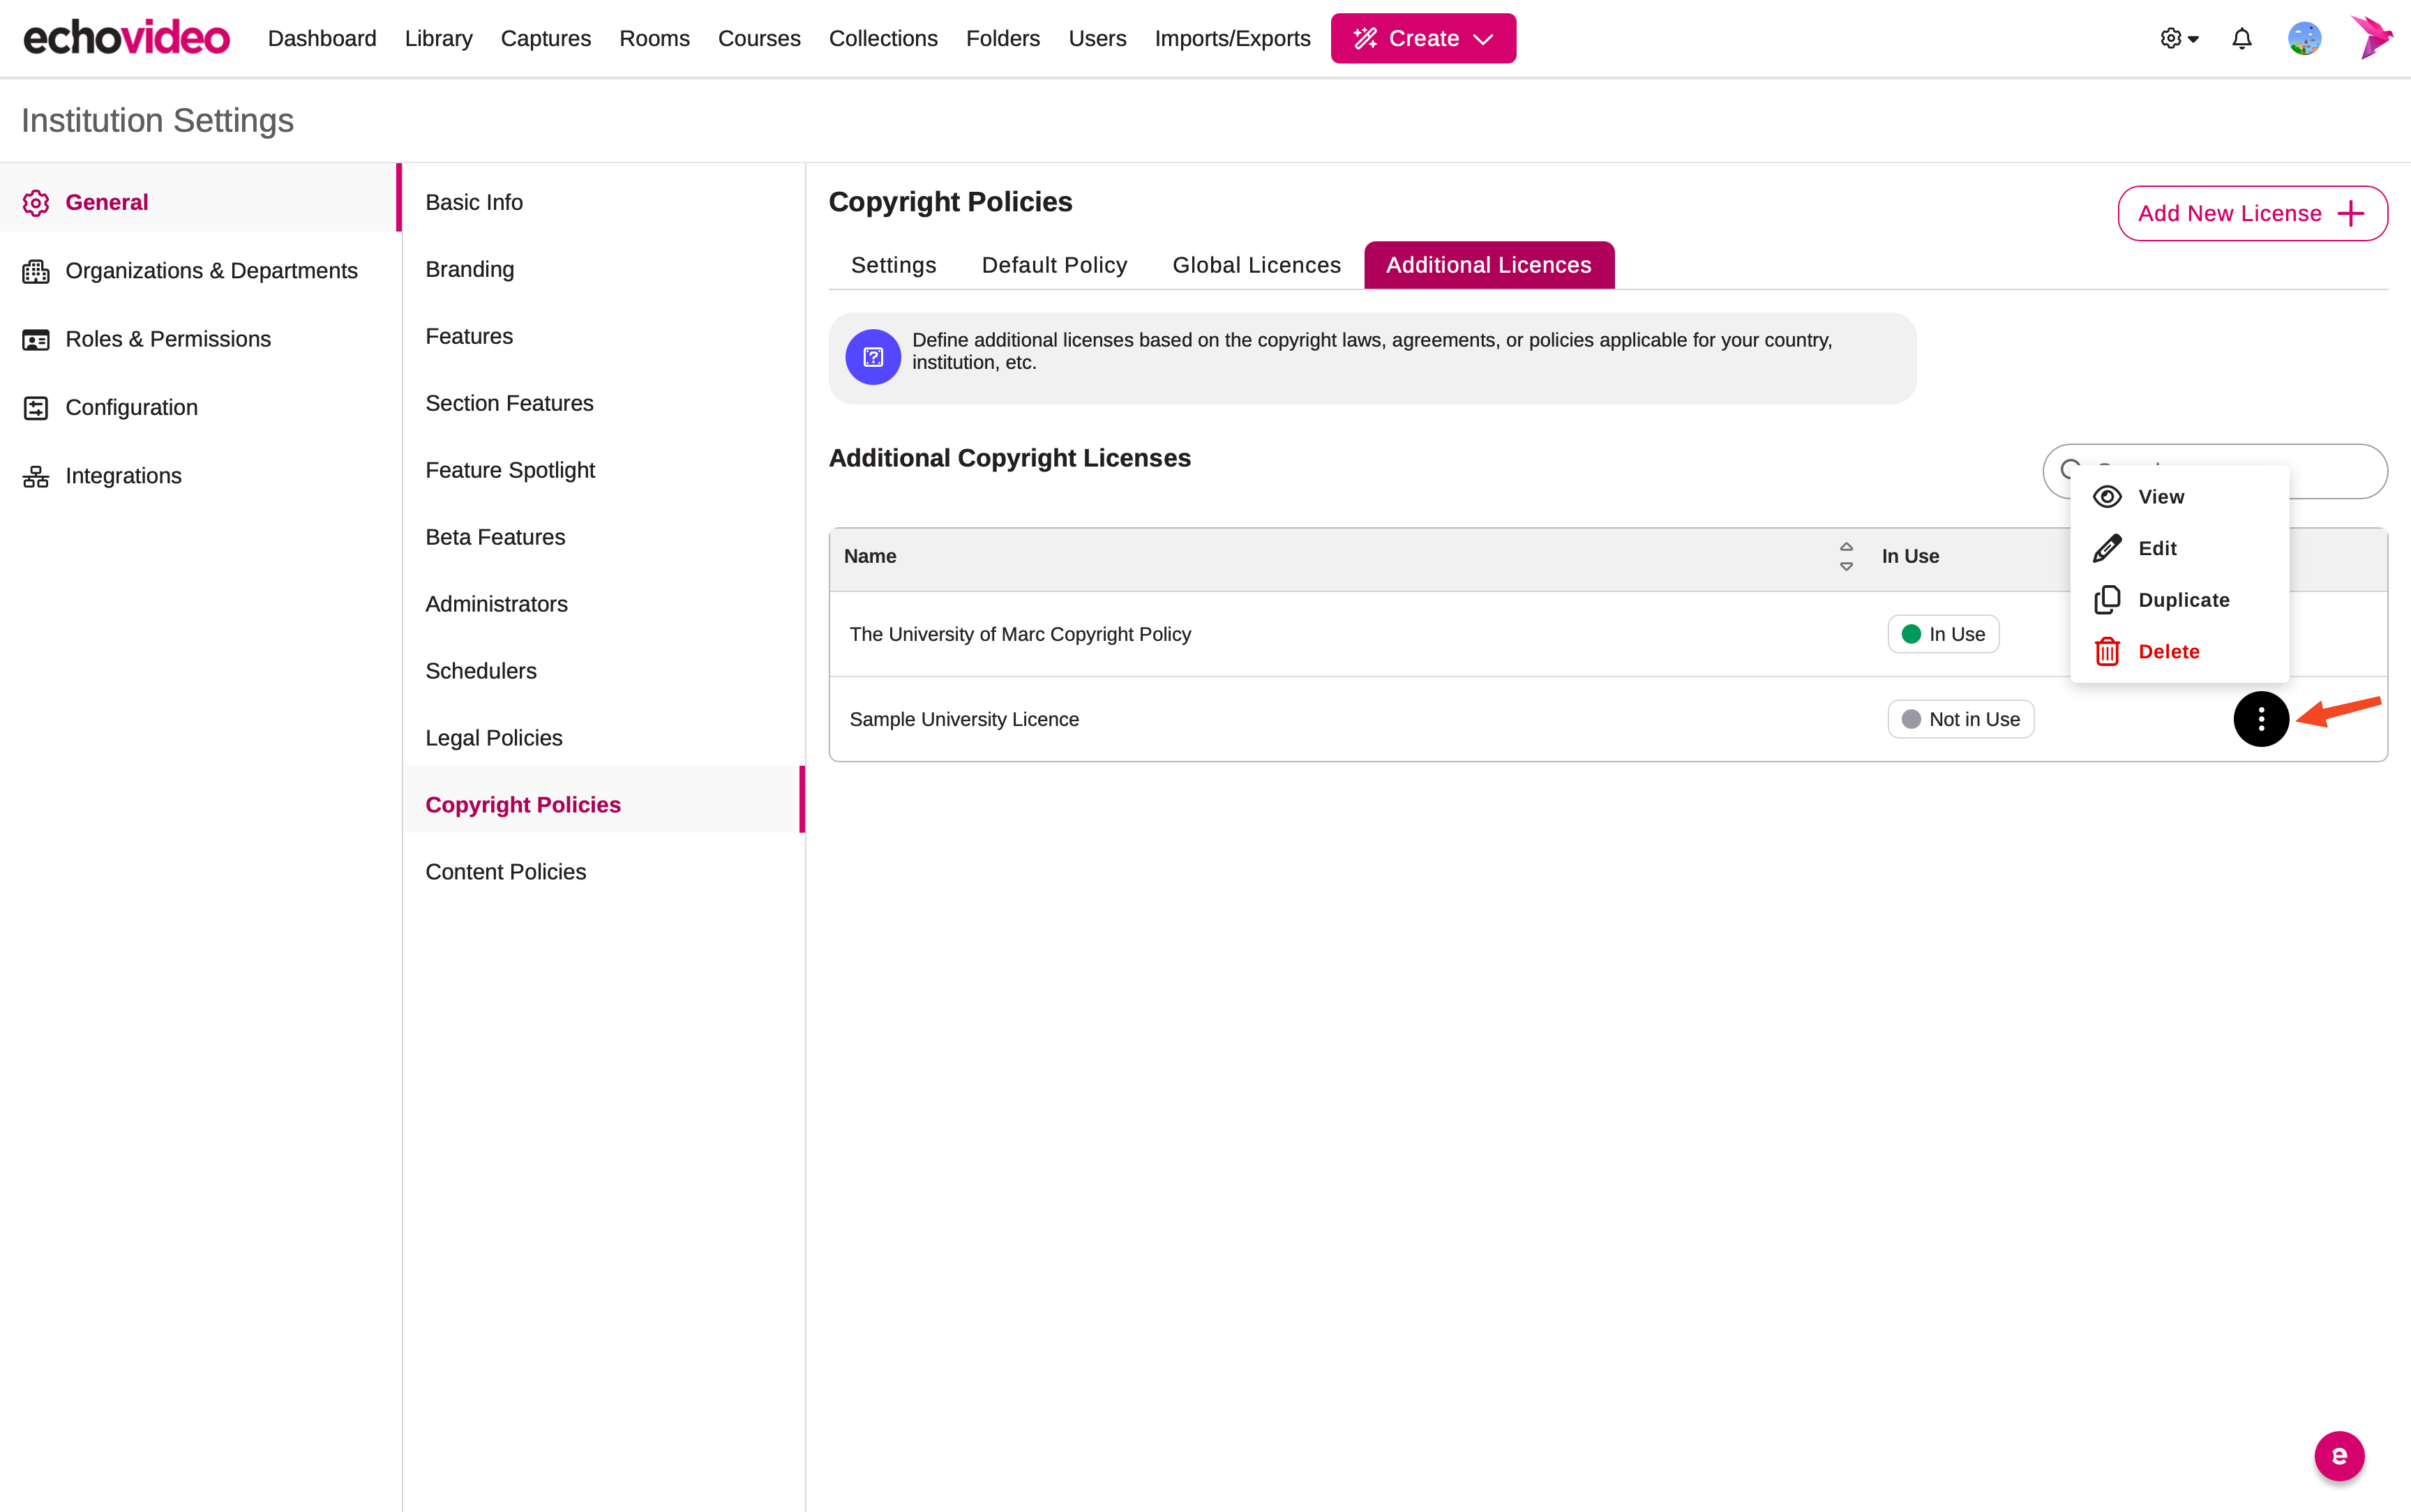Click the Not in Use status badge
This screenshot has width=2411, height=1512.
pyautogui.click(x=1960, y=719)
